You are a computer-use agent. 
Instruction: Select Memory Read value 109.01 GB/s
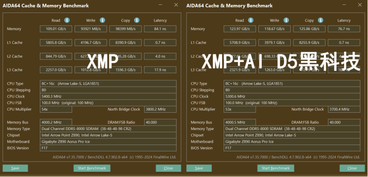(56, 29)
